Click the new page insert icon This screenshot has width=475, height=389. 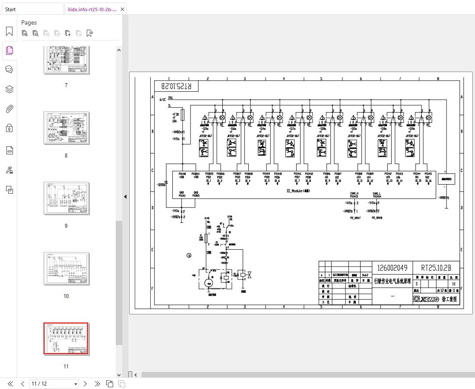(68, 33)
